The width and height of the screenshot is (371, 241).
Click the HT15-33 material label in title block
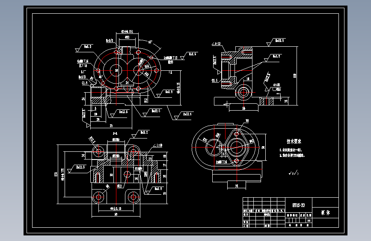click(x=299, y=205)
